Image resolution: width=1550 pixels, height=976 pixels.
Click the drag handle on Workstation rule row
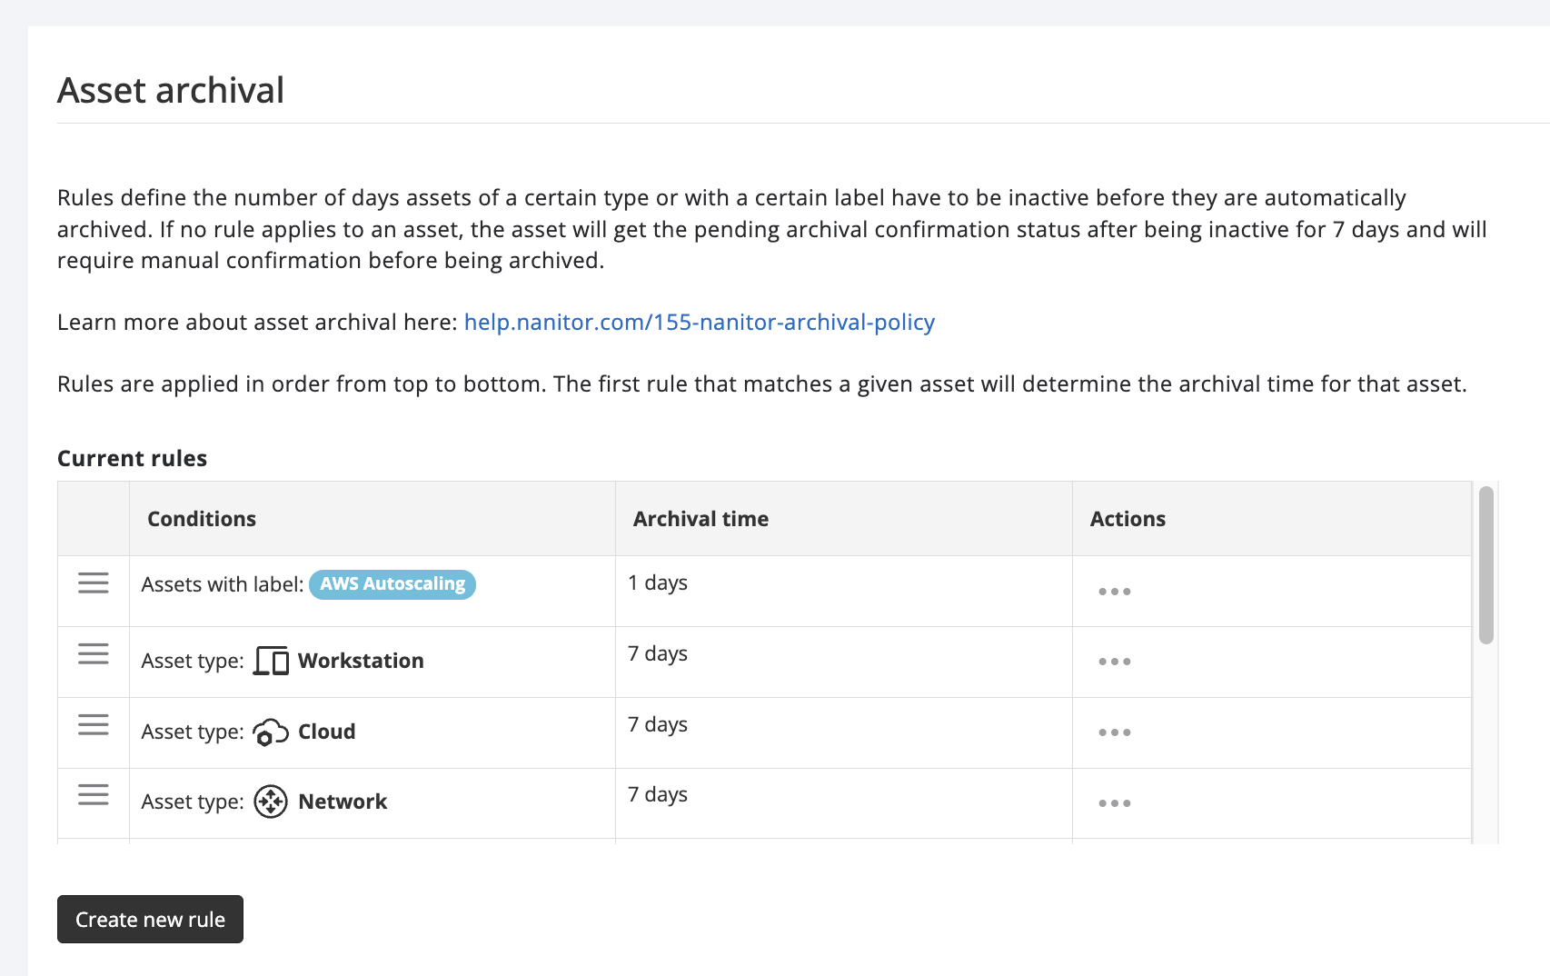[93, 654]
